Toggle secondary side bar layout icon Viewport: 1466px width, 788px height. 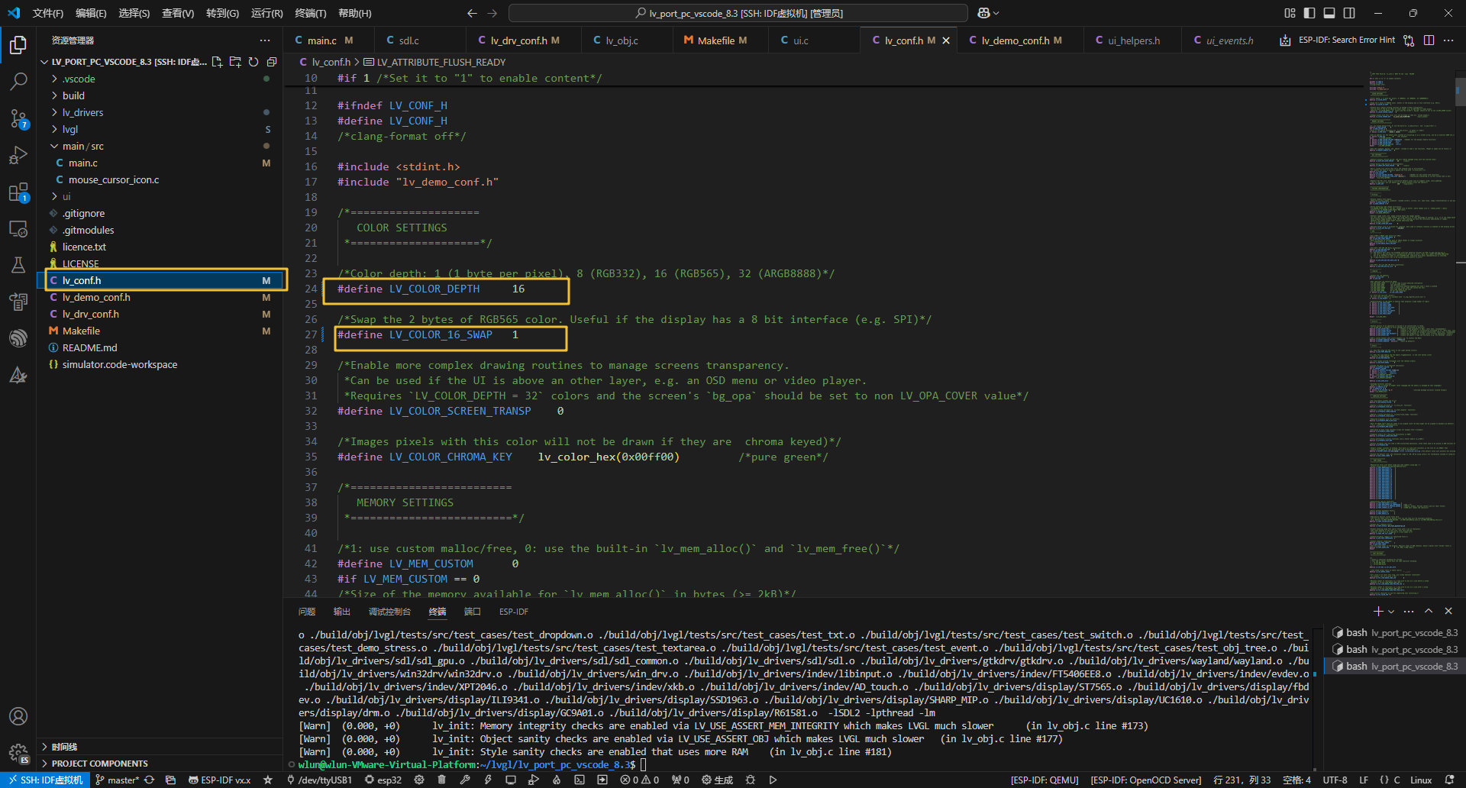[1349, 13]
